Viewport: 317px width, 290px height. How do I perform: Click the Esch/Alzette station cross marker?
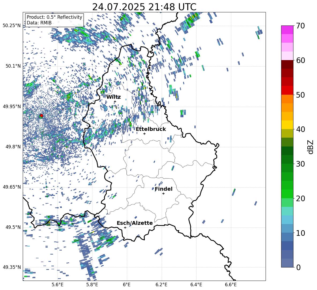125,227
